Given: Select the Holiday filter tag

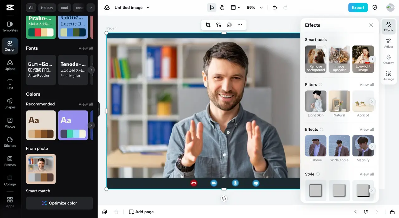Looking at the screenshot, I should 47,8.
